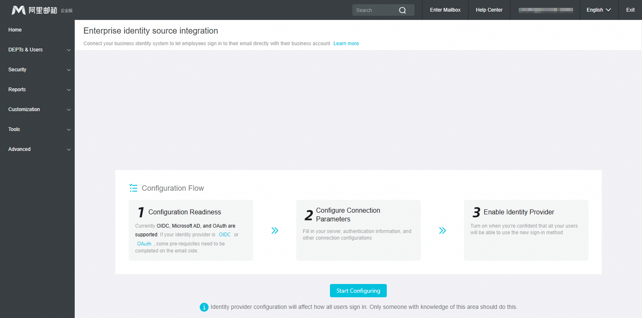Click Exit in the top bar
This screenshot has width=642, height=318.
pyautogui.click(x=630, y=10)
